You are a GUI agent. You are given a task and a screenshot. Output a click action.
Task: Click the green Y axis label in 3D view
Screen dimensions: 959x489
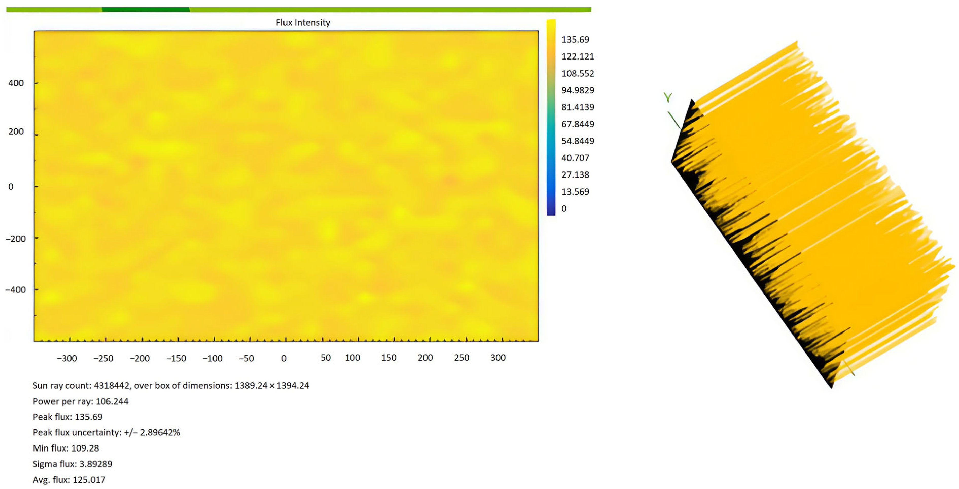(668, 97)
